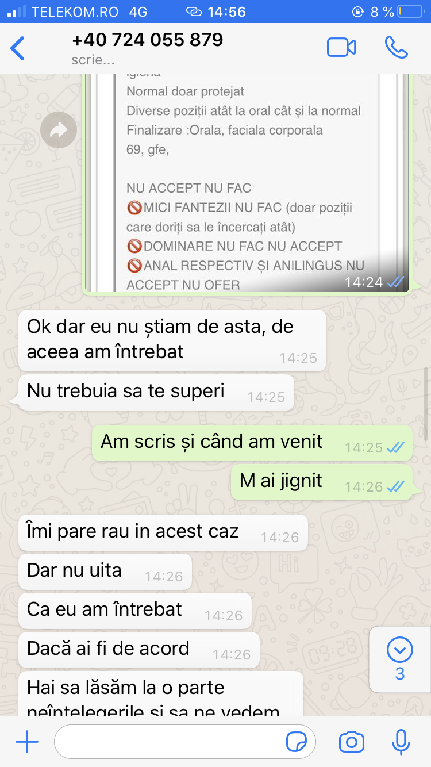Select sent message "M ai jignit"

(322, 482)
